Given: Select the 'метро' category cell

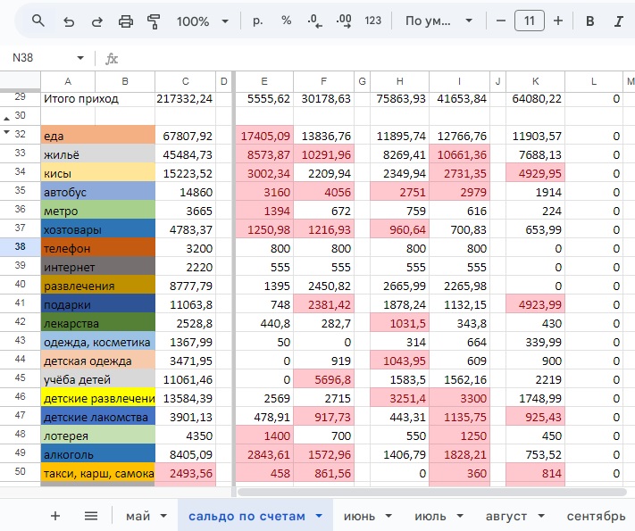Looking at the screenshot, I should tap(97, 210).
